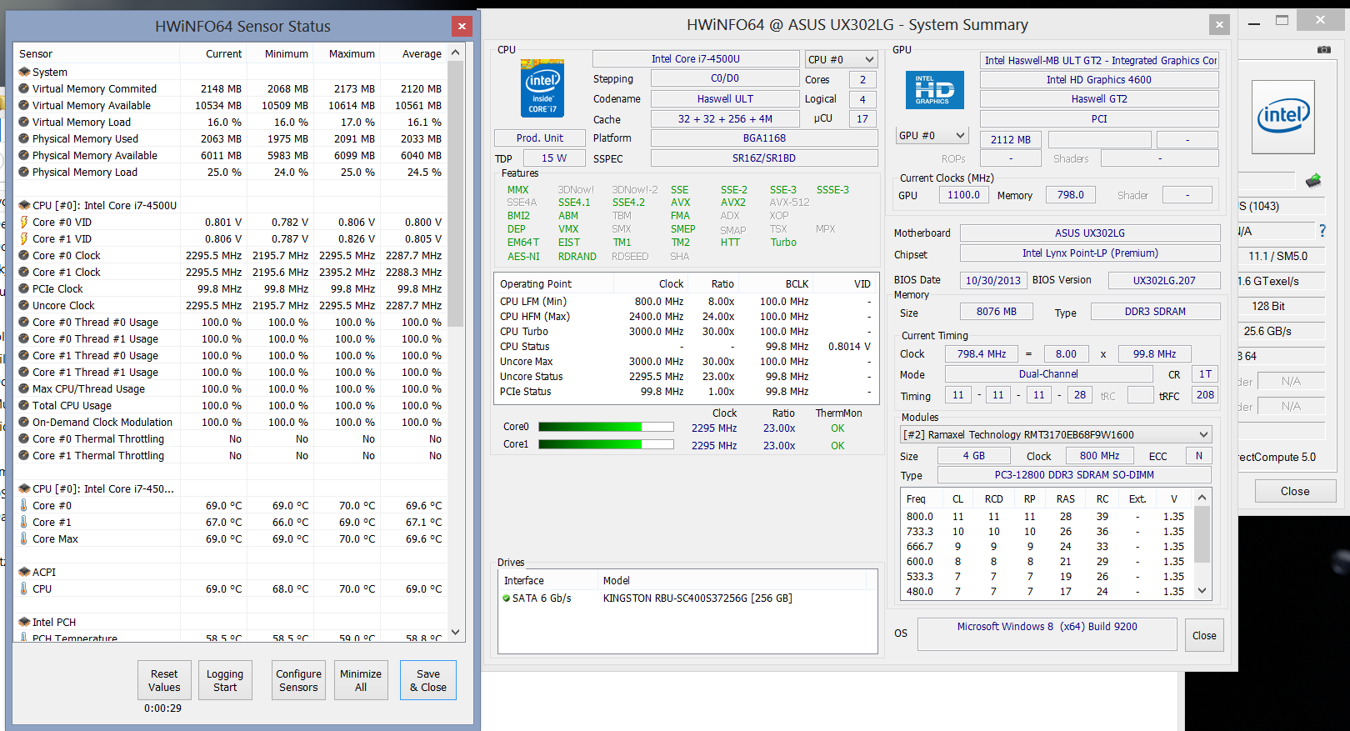Click the ACPI group icon

(24, 572)
